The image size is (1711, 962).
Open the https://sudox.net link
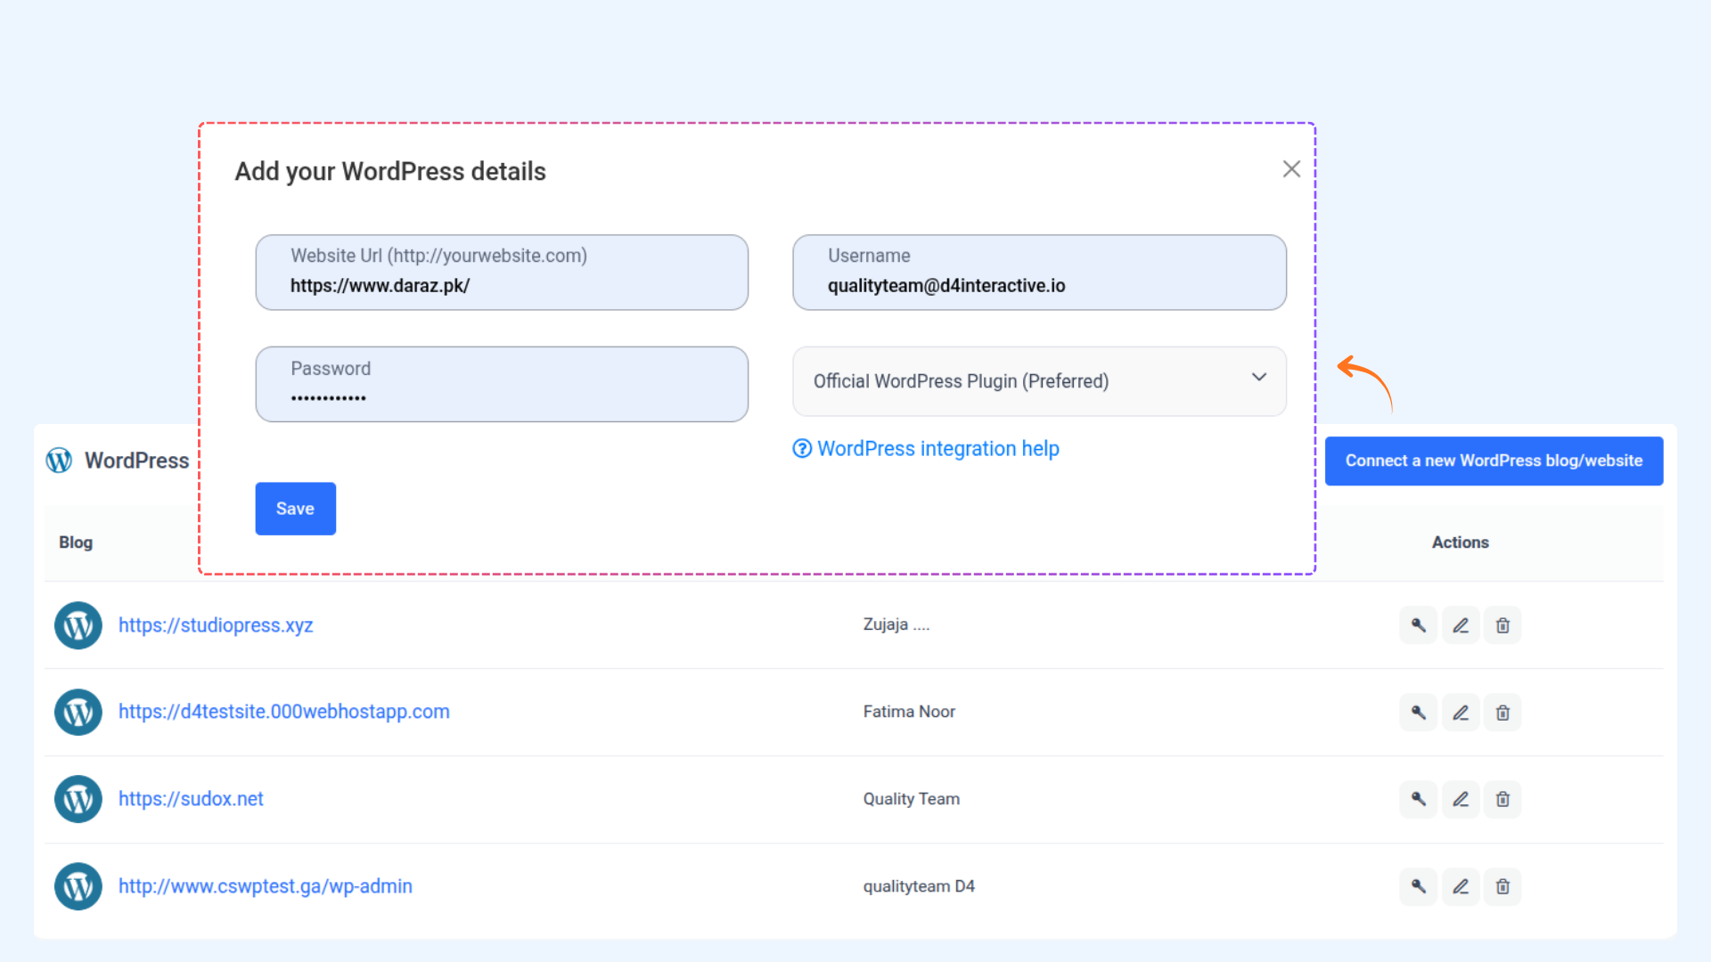(191, 799)
